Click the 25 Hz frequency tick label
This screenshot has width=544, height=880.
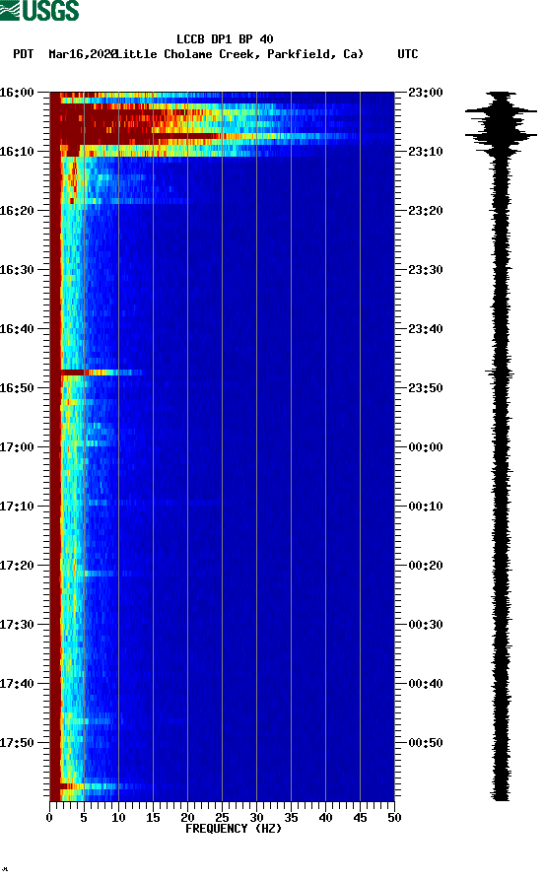(x=222, y=818)
